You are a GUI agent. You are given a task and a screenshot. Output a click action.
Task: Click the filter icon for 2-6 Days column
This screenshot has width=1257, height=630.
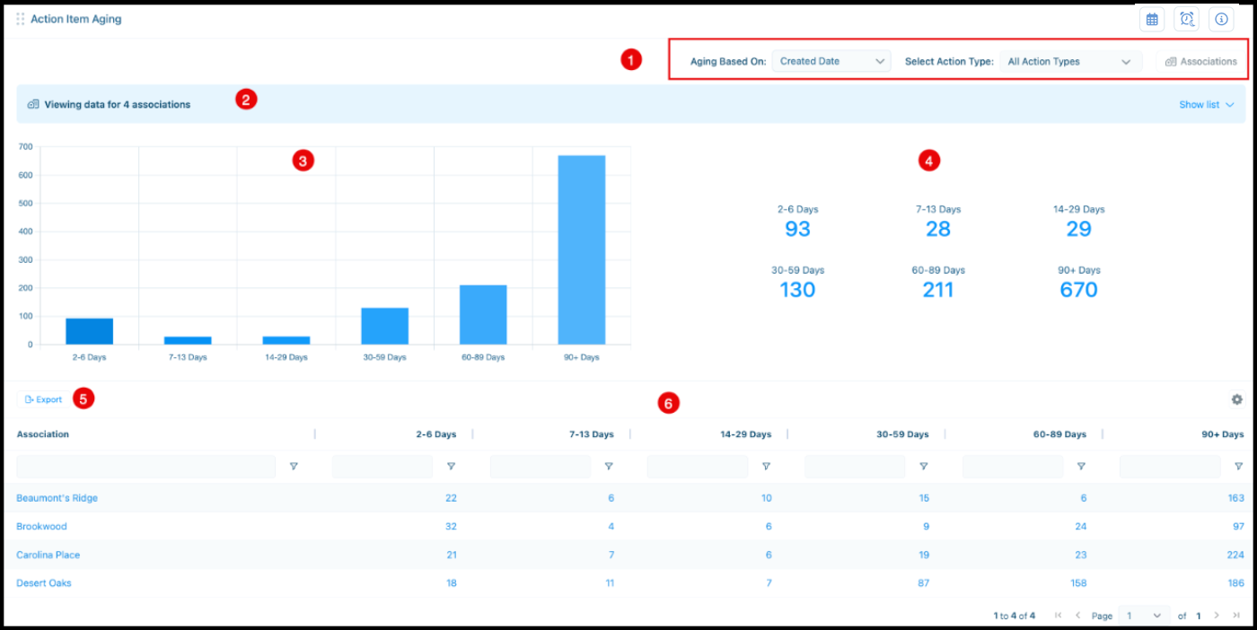pos(451,467)
